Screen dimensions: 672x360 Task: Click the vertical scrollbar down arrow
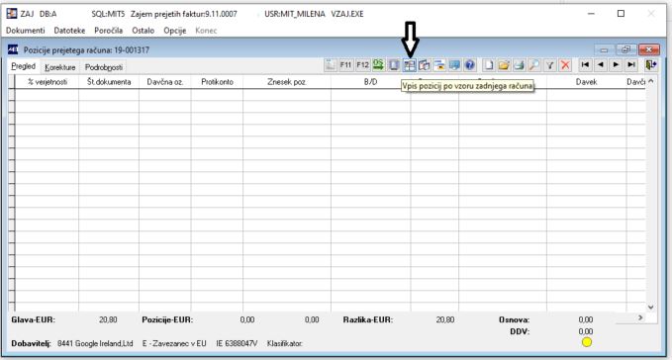coord(650,307)
